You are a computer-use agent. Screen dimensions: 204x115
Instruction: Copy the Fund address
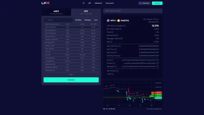click(x=158, y=60)
